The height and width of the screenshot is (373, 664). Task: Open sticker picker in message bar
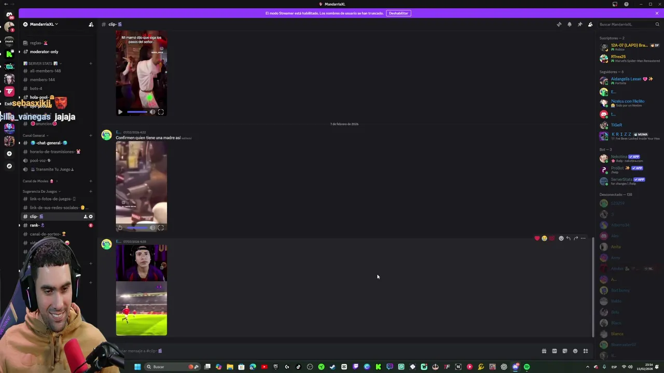click(564, 351)
